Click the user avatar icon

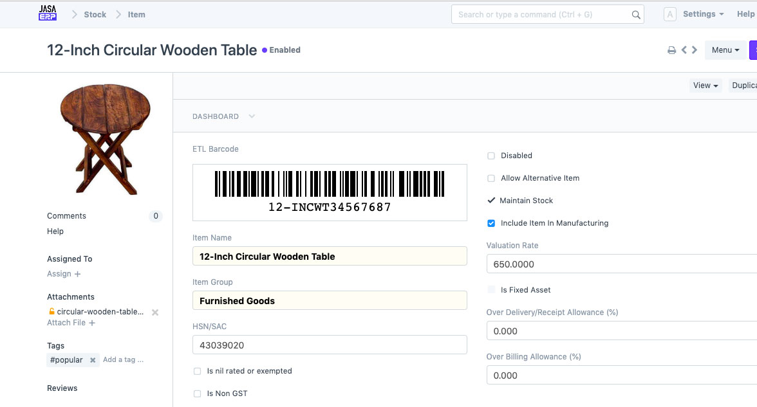(x=669, y=14)
